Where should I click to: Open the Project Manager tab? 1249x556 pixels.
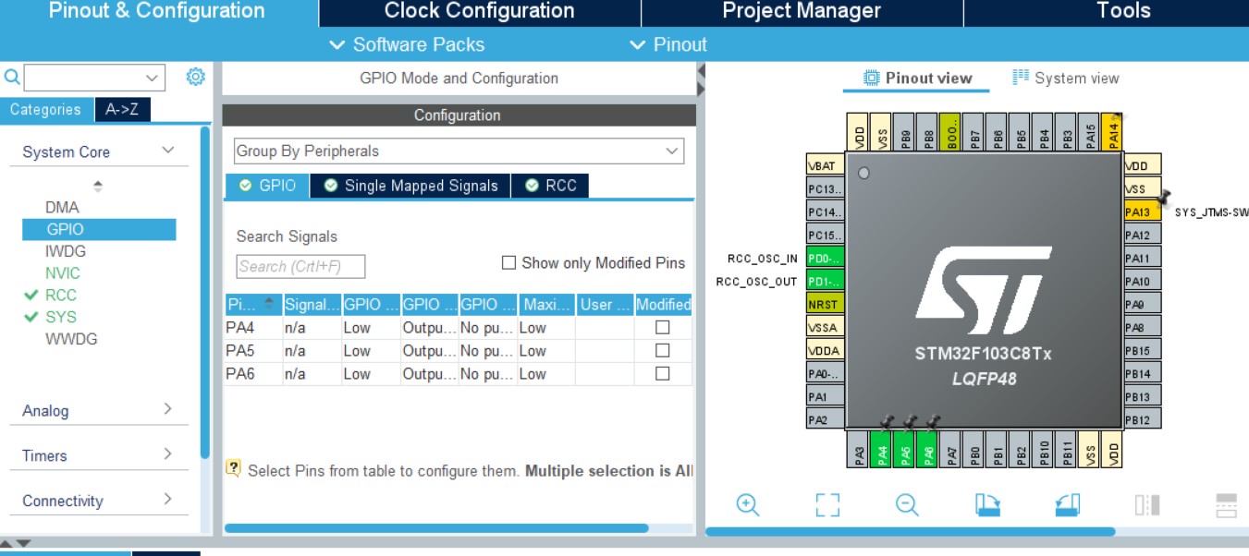pos(801,11)
